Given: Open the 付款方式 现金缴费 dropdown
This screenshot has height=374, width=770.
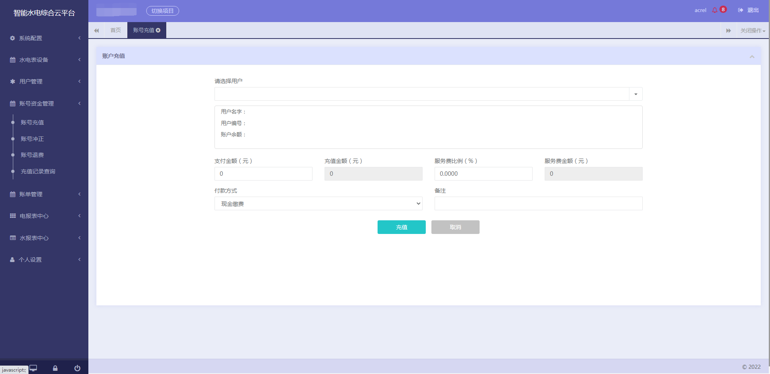Looking at the screenshot, I should tap(318, 203).
